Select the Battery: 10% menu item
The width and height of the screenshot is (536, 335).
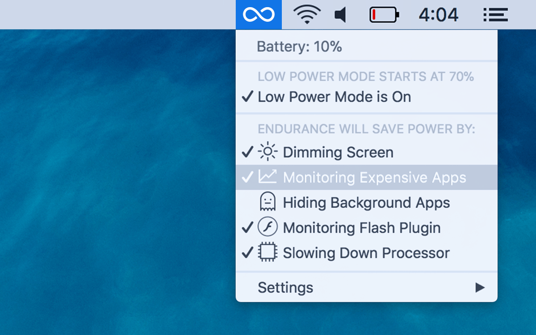pos(299,46)
